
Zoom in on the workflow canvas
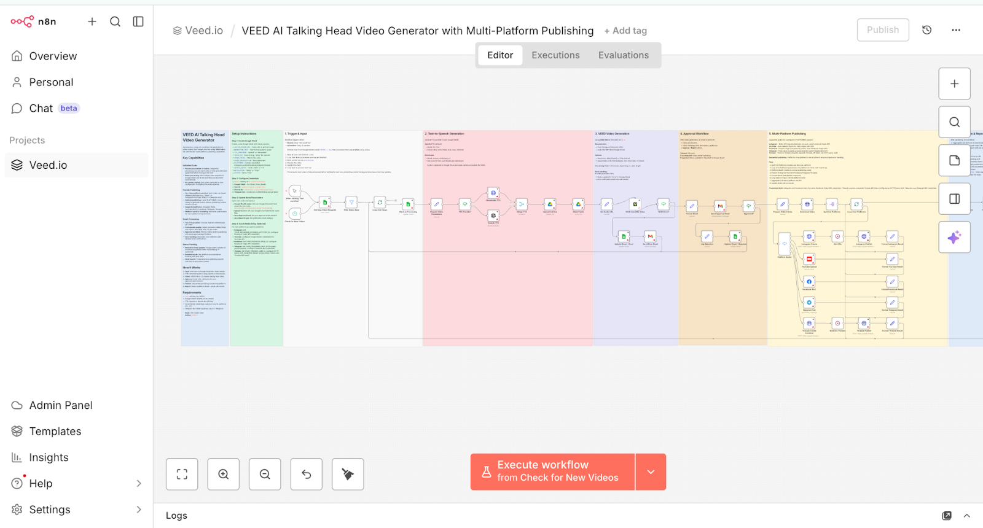(224, 474)
